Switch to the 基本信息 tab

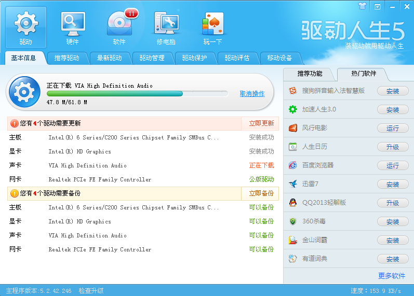click(24, 58)
